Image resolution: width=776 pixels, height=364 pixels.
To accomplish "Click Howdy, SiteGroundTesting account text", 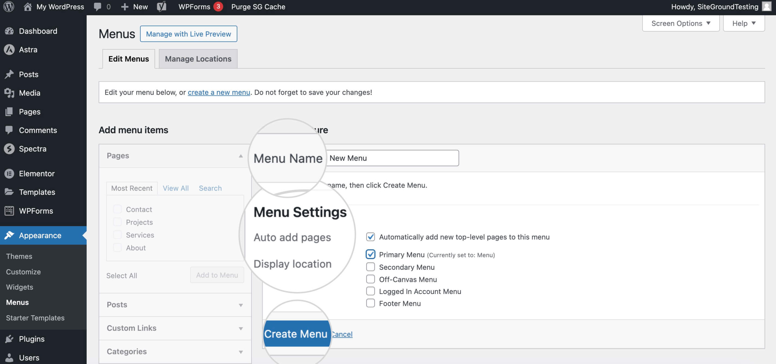I will point(715,7).
